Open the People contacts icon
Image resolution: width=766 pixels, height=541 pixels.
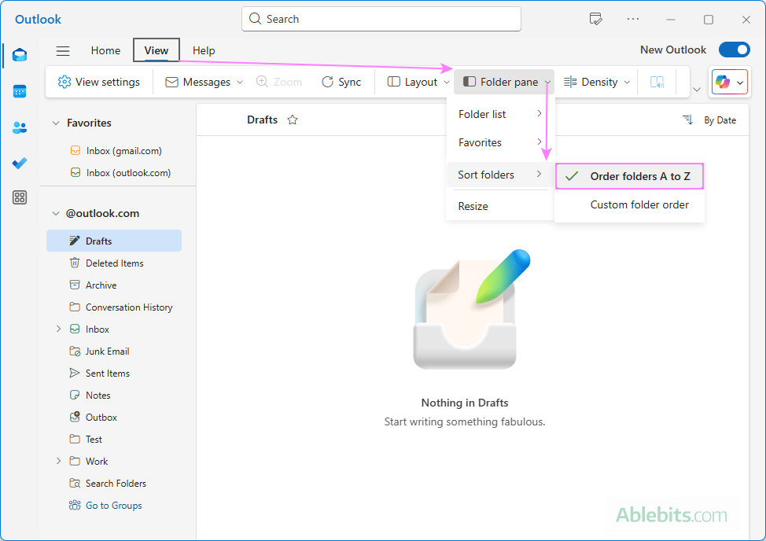20,127
